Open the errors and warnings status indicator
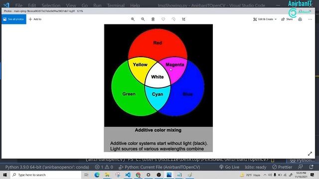Viewport: 319px width, 179px height. (x=104, y=167)
